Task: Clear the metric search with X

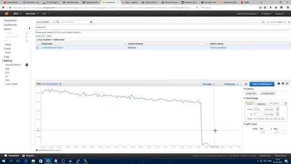Action: click(91, 22)
